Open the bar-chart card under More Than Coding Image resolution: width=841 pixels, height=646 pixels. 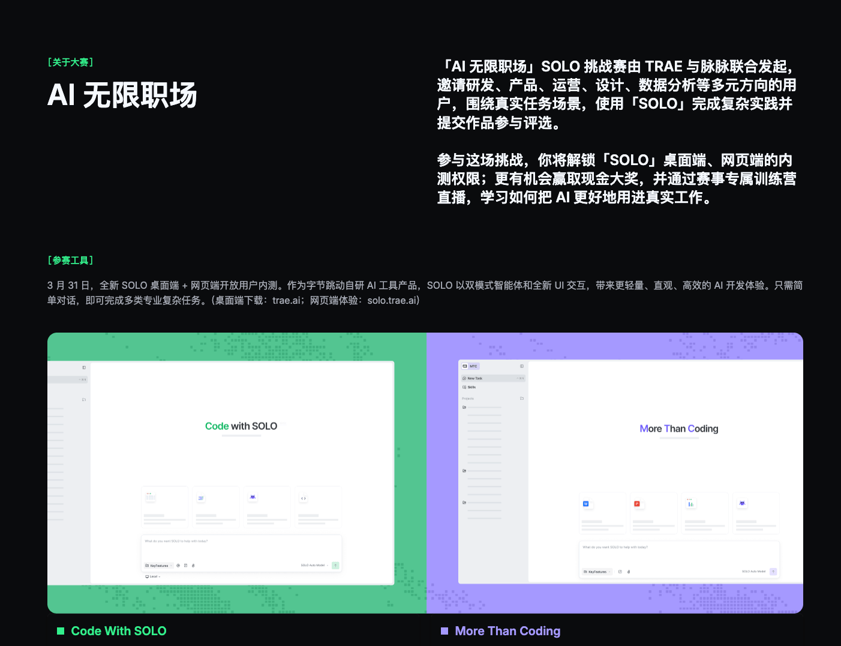point(705,513)
